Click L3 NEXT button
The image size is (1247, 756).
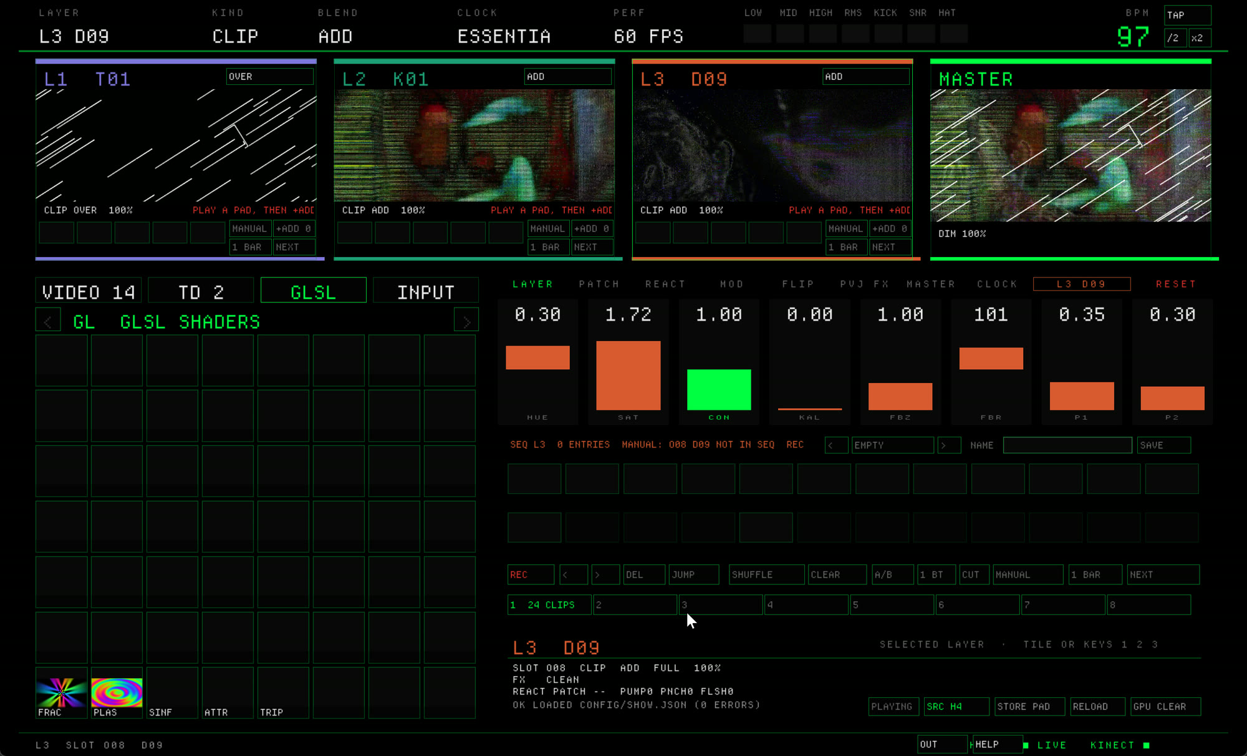[x=890, y=247]
